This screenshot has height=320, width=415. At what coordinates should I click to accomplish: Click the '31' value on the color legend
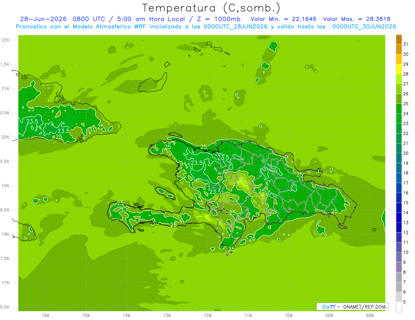click(406, 44)
